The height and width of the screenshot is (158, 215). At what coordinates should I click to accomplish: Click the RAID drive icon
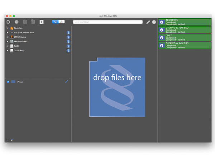pos(12,46)
